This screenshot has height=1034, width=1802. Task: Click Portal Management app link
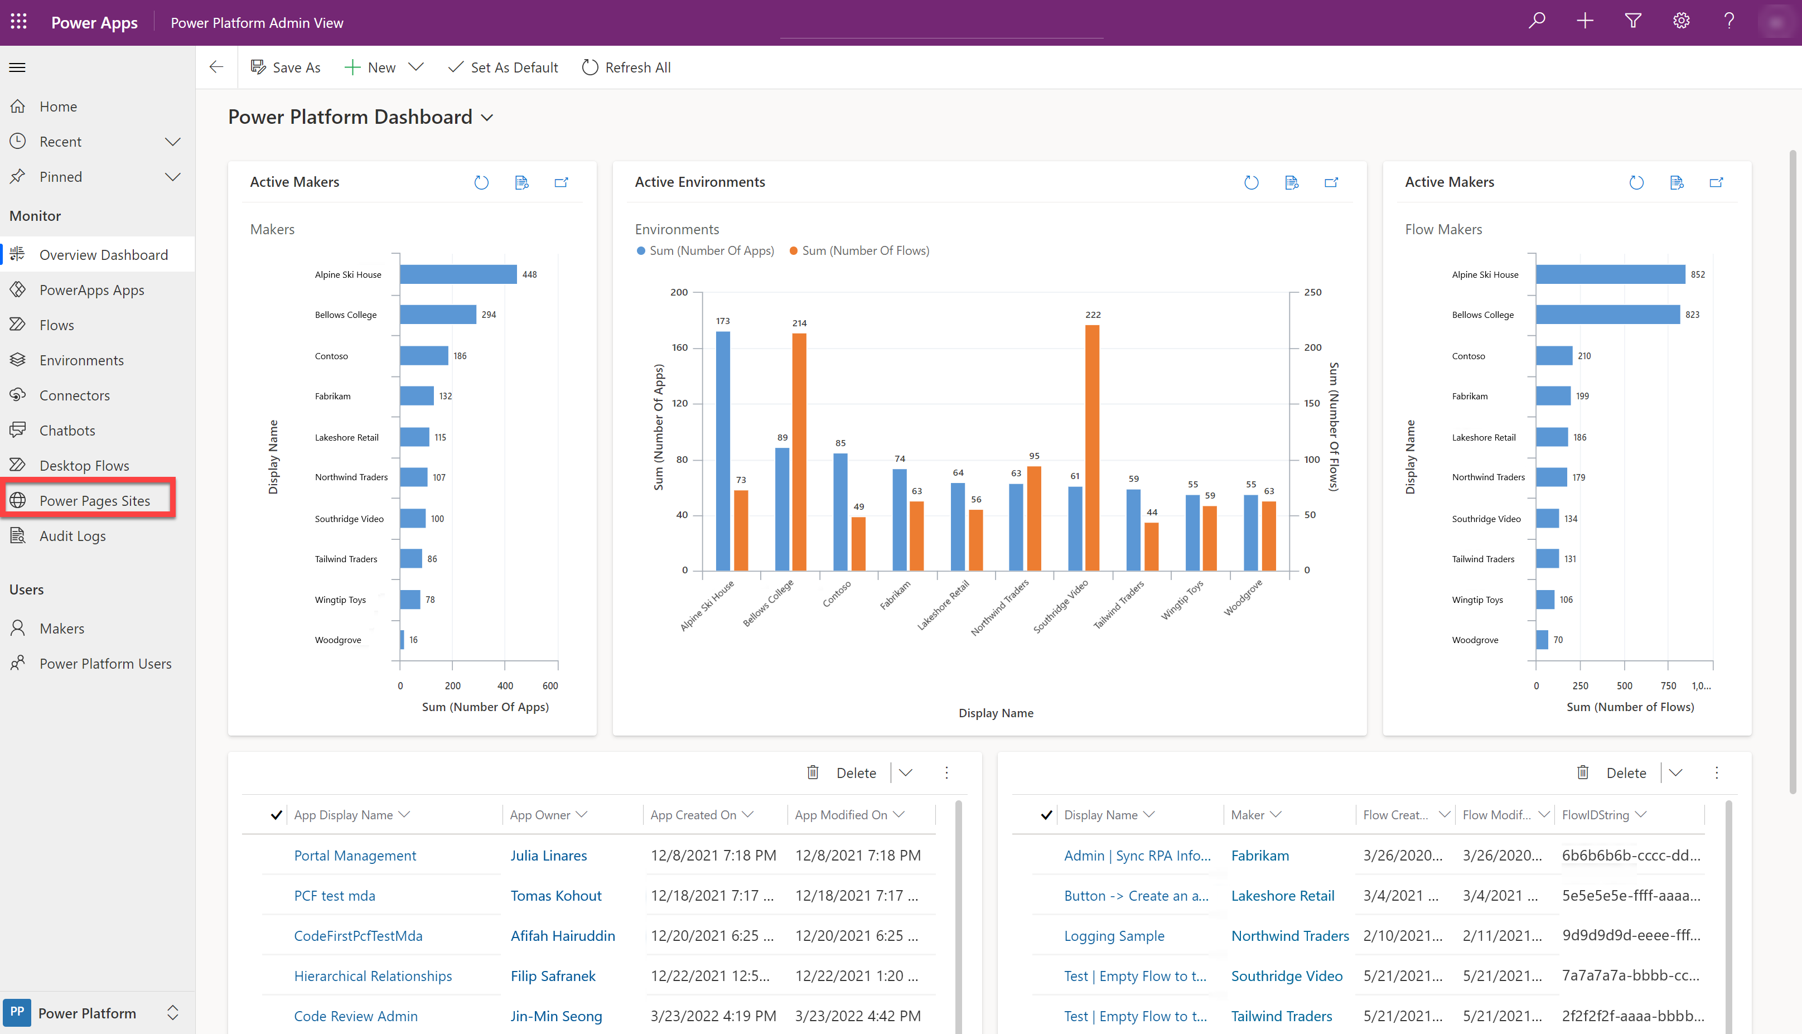(x=354, y=854)
